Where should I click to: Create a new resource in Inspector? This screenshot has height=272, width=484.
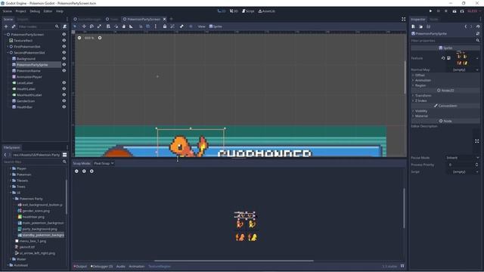pos(414,27)
